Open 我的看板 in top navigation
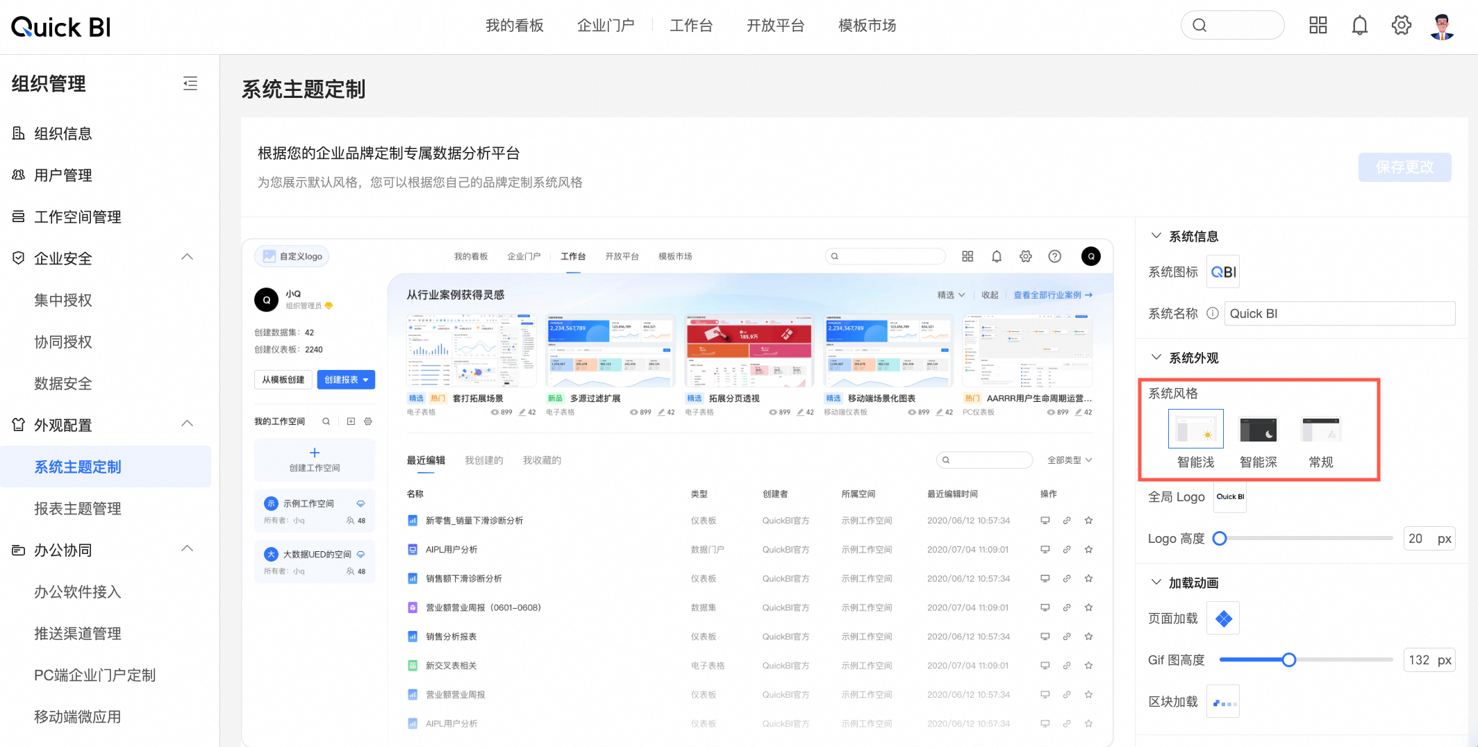This screenshot has height=747, width=1478. click(x=514, y=26)
